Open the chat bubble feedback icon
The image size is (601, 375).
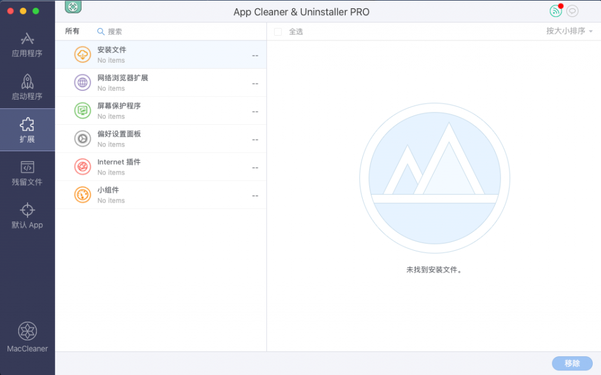tap(572, 11)
